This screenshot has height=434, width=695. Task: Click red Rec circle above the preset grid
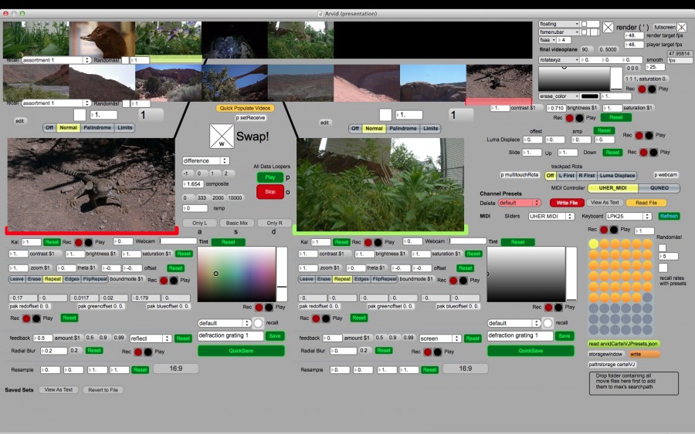[604, 230]
